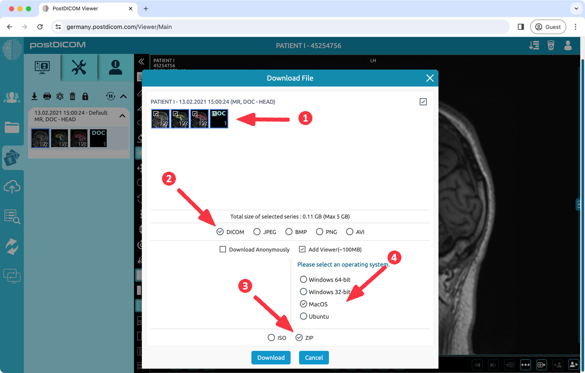Collapse the left panel with double chevron

(x=142, y=61)
